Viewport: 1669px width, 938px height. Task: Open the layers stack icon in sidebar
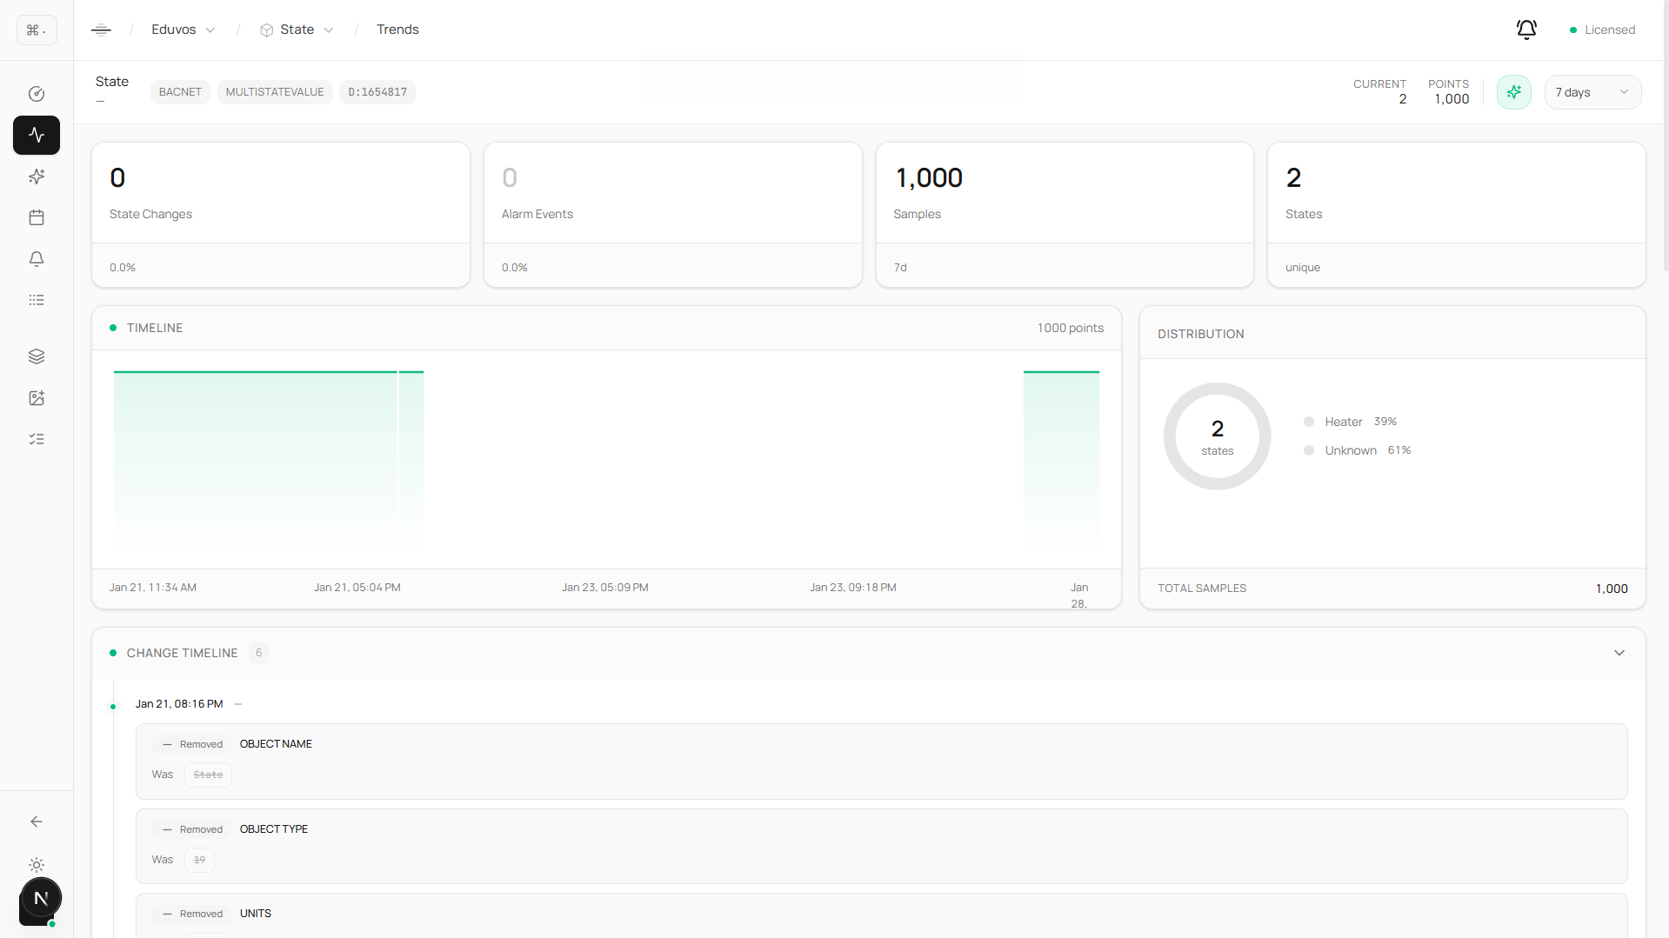tap(37, 356)
